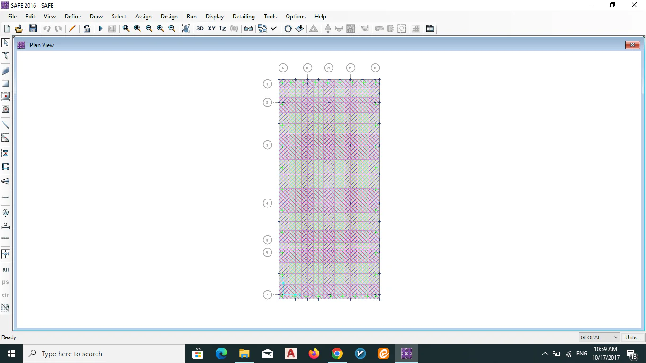Viewport: 646px width, 363px height.
Task: Open the file folder icon
Action: point(19,28)
